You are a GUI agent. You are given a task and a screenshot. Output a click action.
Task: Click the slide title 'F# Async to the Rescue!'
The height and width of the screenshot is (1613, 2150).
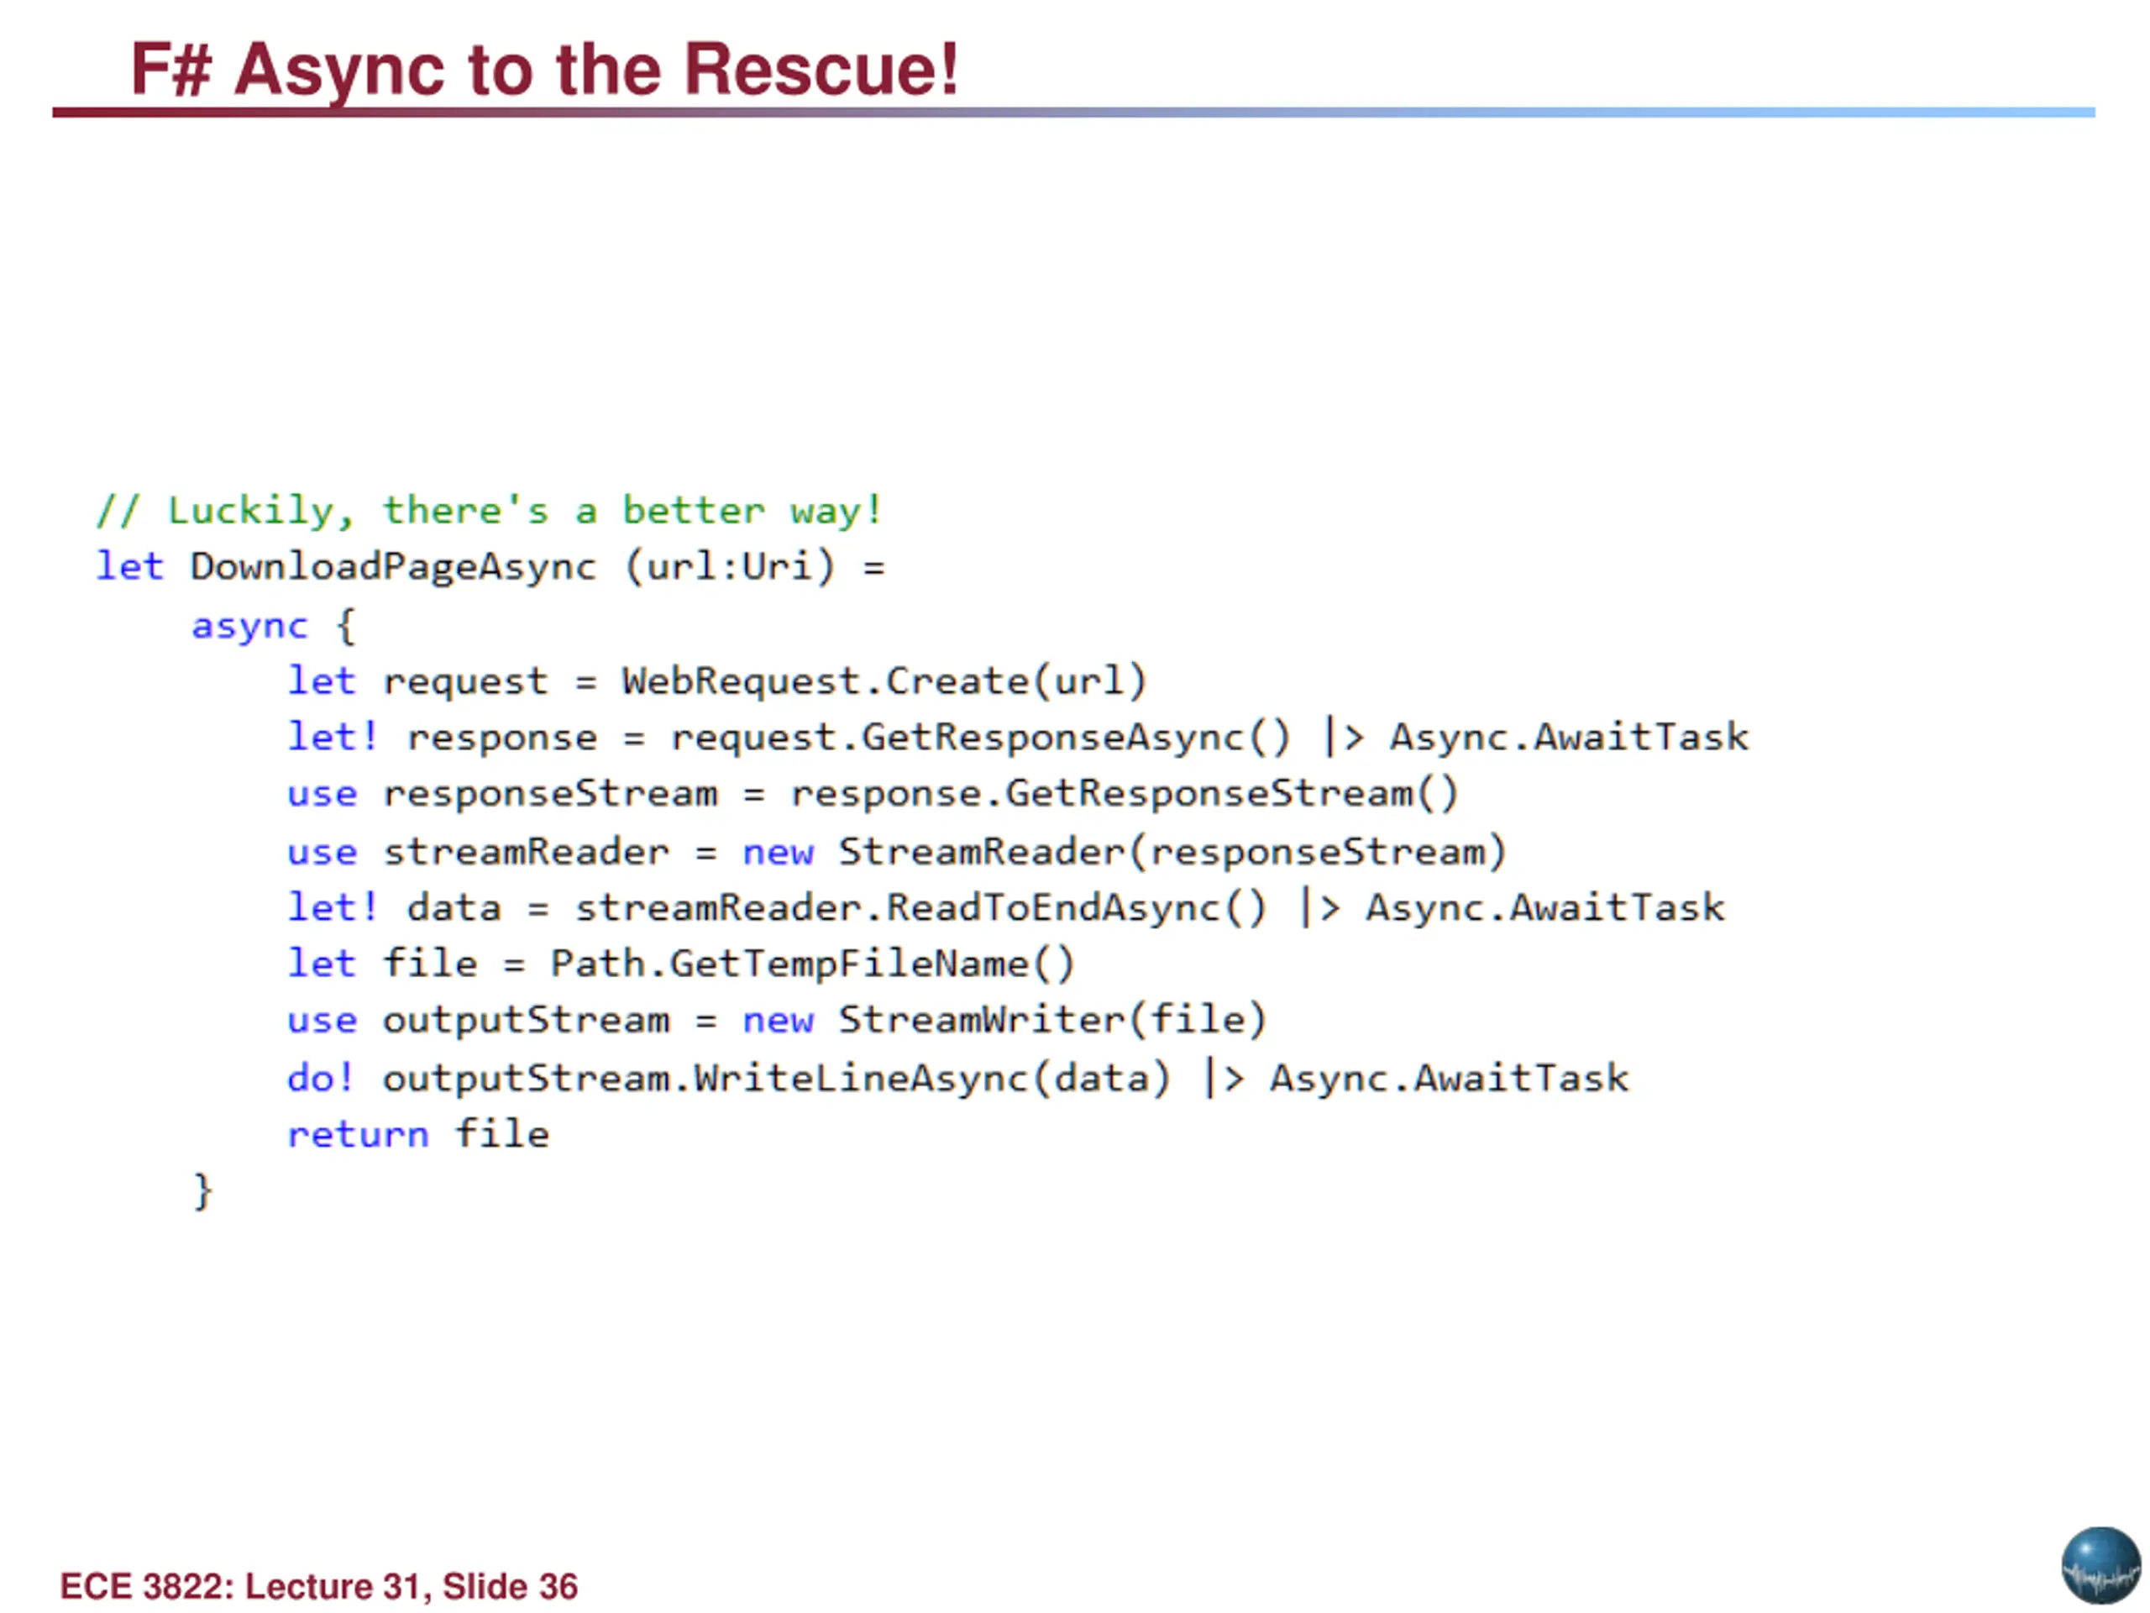point(545,70)
